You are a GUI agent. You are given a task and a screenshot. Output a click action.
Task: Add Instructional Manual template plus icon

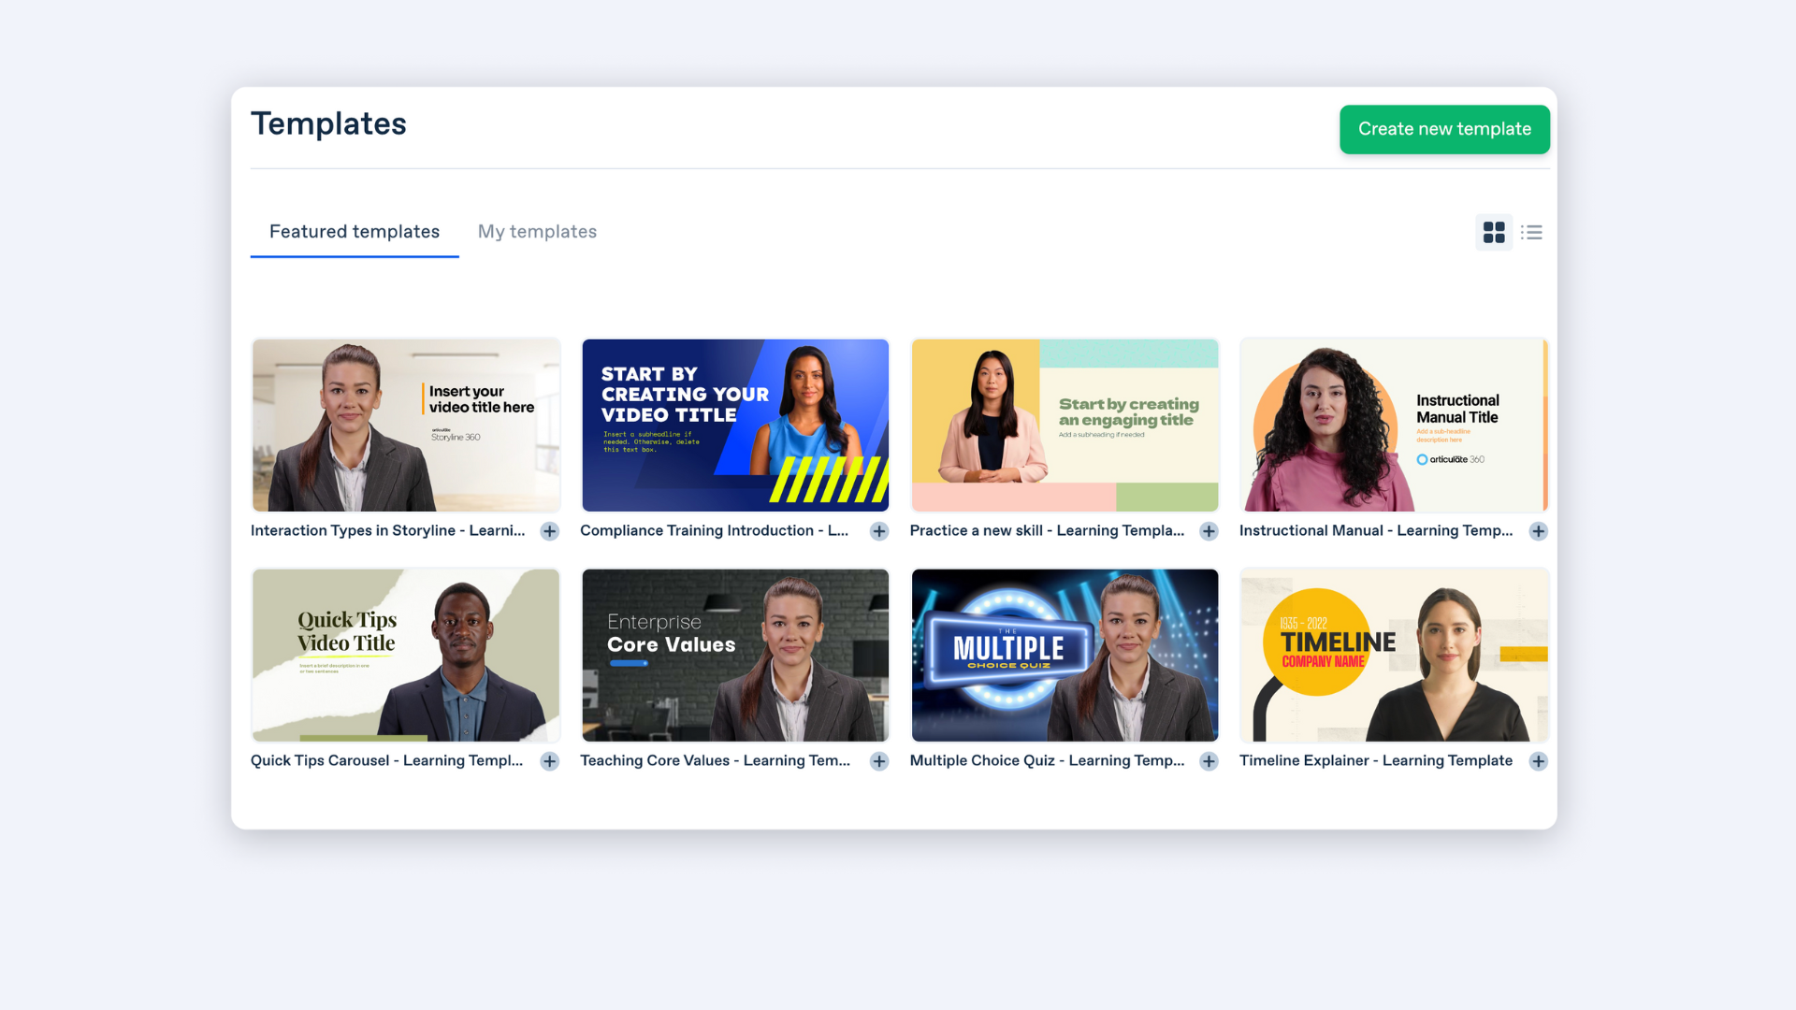click(x=1539, y=531)
